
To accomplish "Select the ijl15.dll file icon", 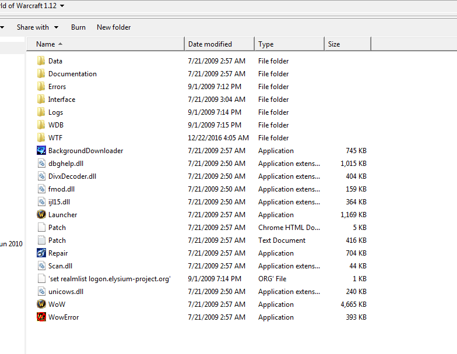I will point(41,201).
